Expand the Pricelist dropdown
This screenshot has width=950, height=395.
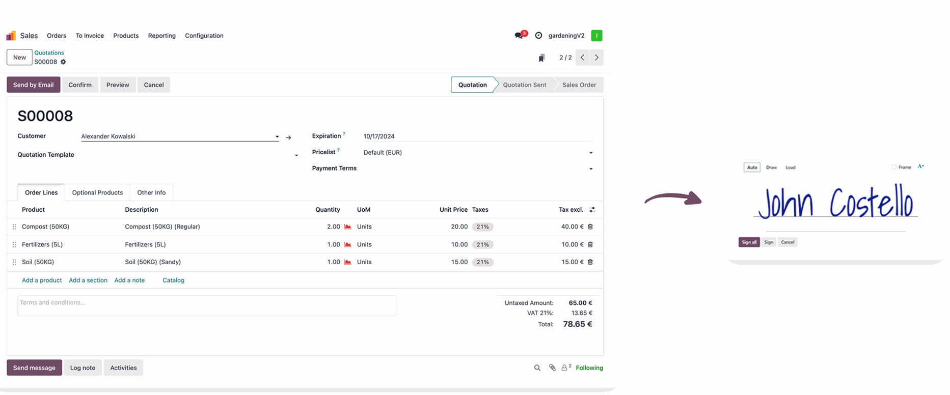591,153
